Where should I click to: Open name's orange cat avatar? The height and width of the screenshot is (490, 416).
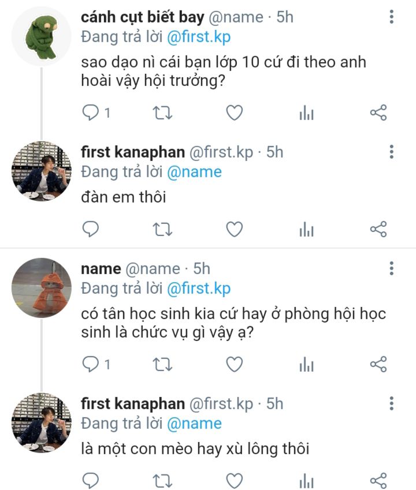point(41,287)
